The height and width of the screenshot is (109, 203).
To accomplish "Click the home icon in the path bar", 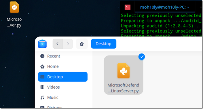I will pos(82,44).
